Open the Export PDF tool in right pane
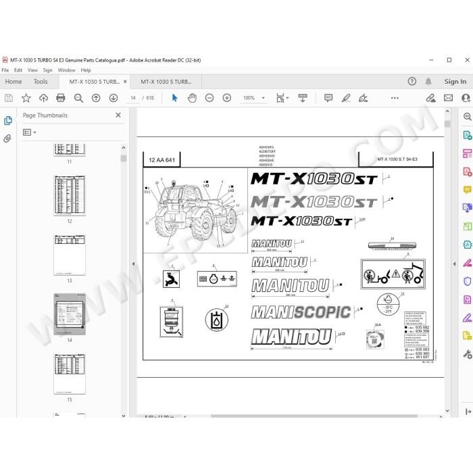Screen dimensions: 473x473 [x=468, y=135]
